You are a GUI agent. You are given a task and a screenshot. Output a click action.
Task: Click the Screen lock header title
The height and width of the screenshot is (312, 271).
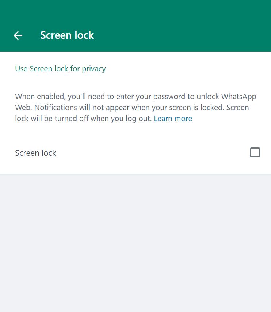coord(67,35)
